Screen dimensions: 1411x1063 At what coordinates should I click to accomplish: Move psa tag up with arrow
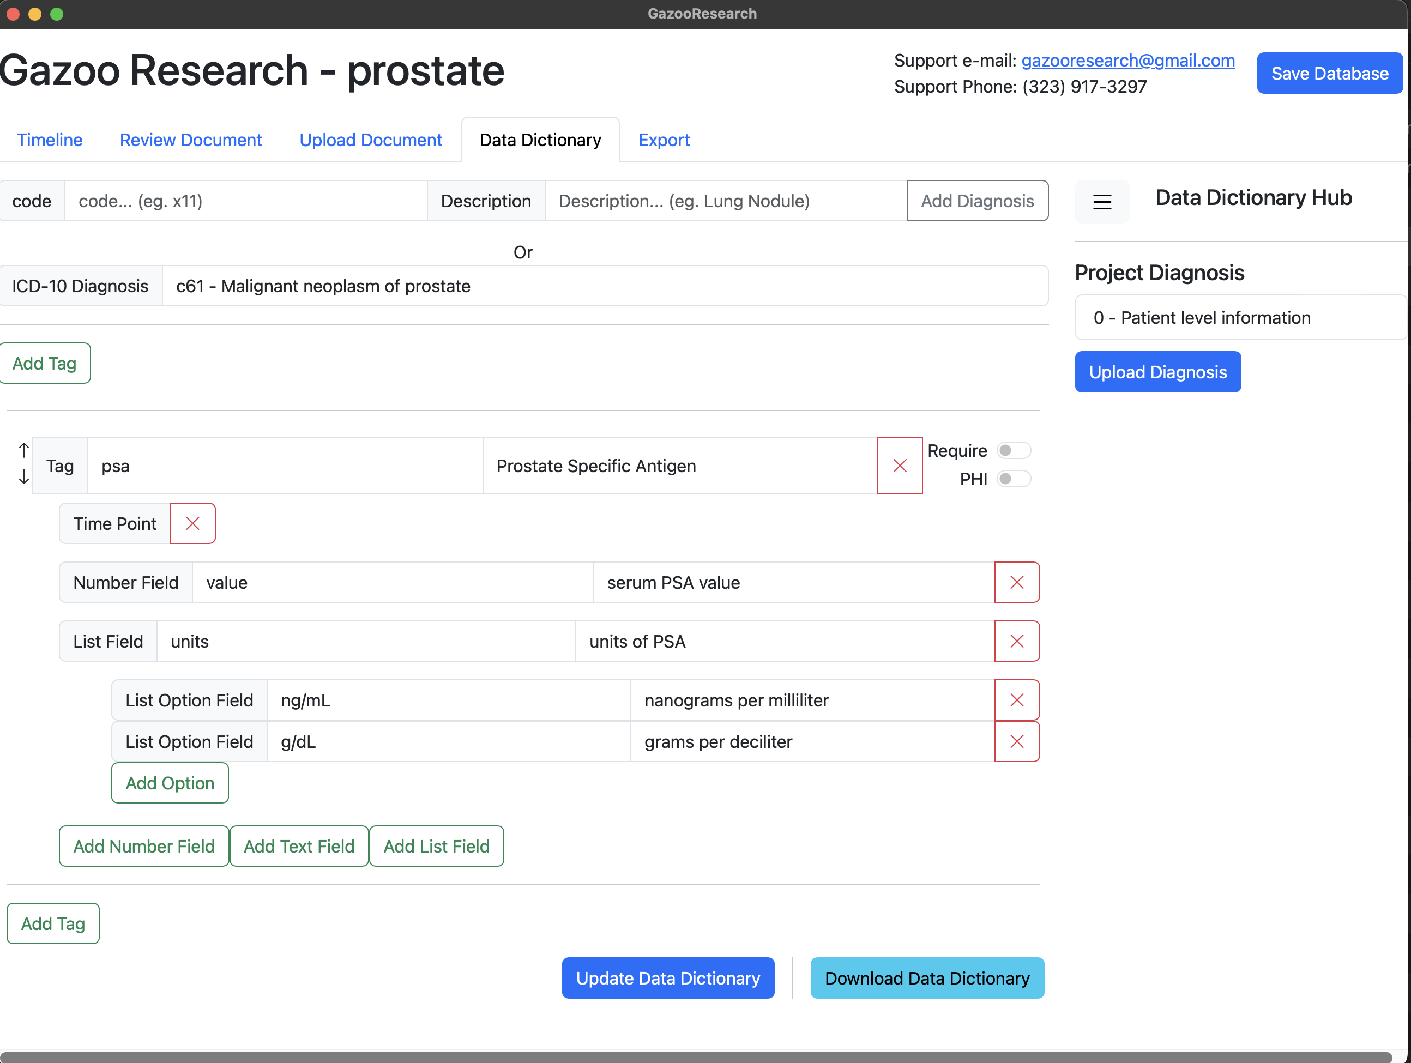23,450
